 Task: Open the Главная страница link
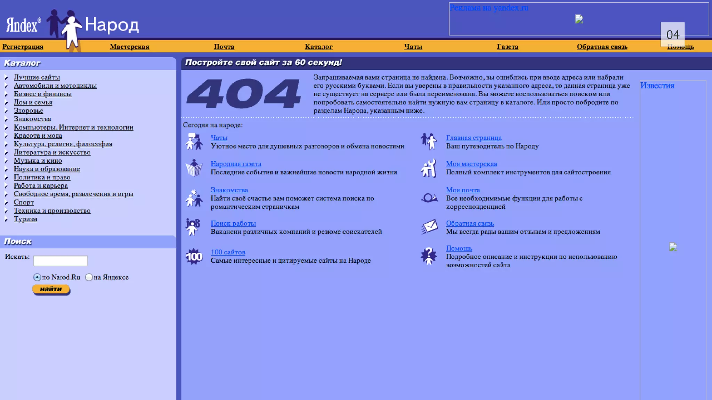[474, 138]
